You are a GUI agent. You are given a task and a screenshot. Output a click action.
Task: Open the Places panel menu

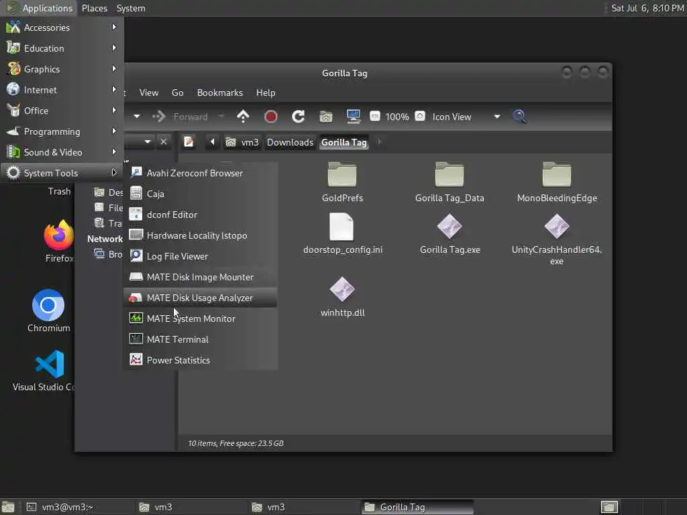pyautogui.click(x=95, y=8)
